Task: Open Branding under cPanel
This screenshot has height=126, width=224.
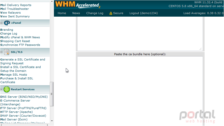Action: (7, 30)
